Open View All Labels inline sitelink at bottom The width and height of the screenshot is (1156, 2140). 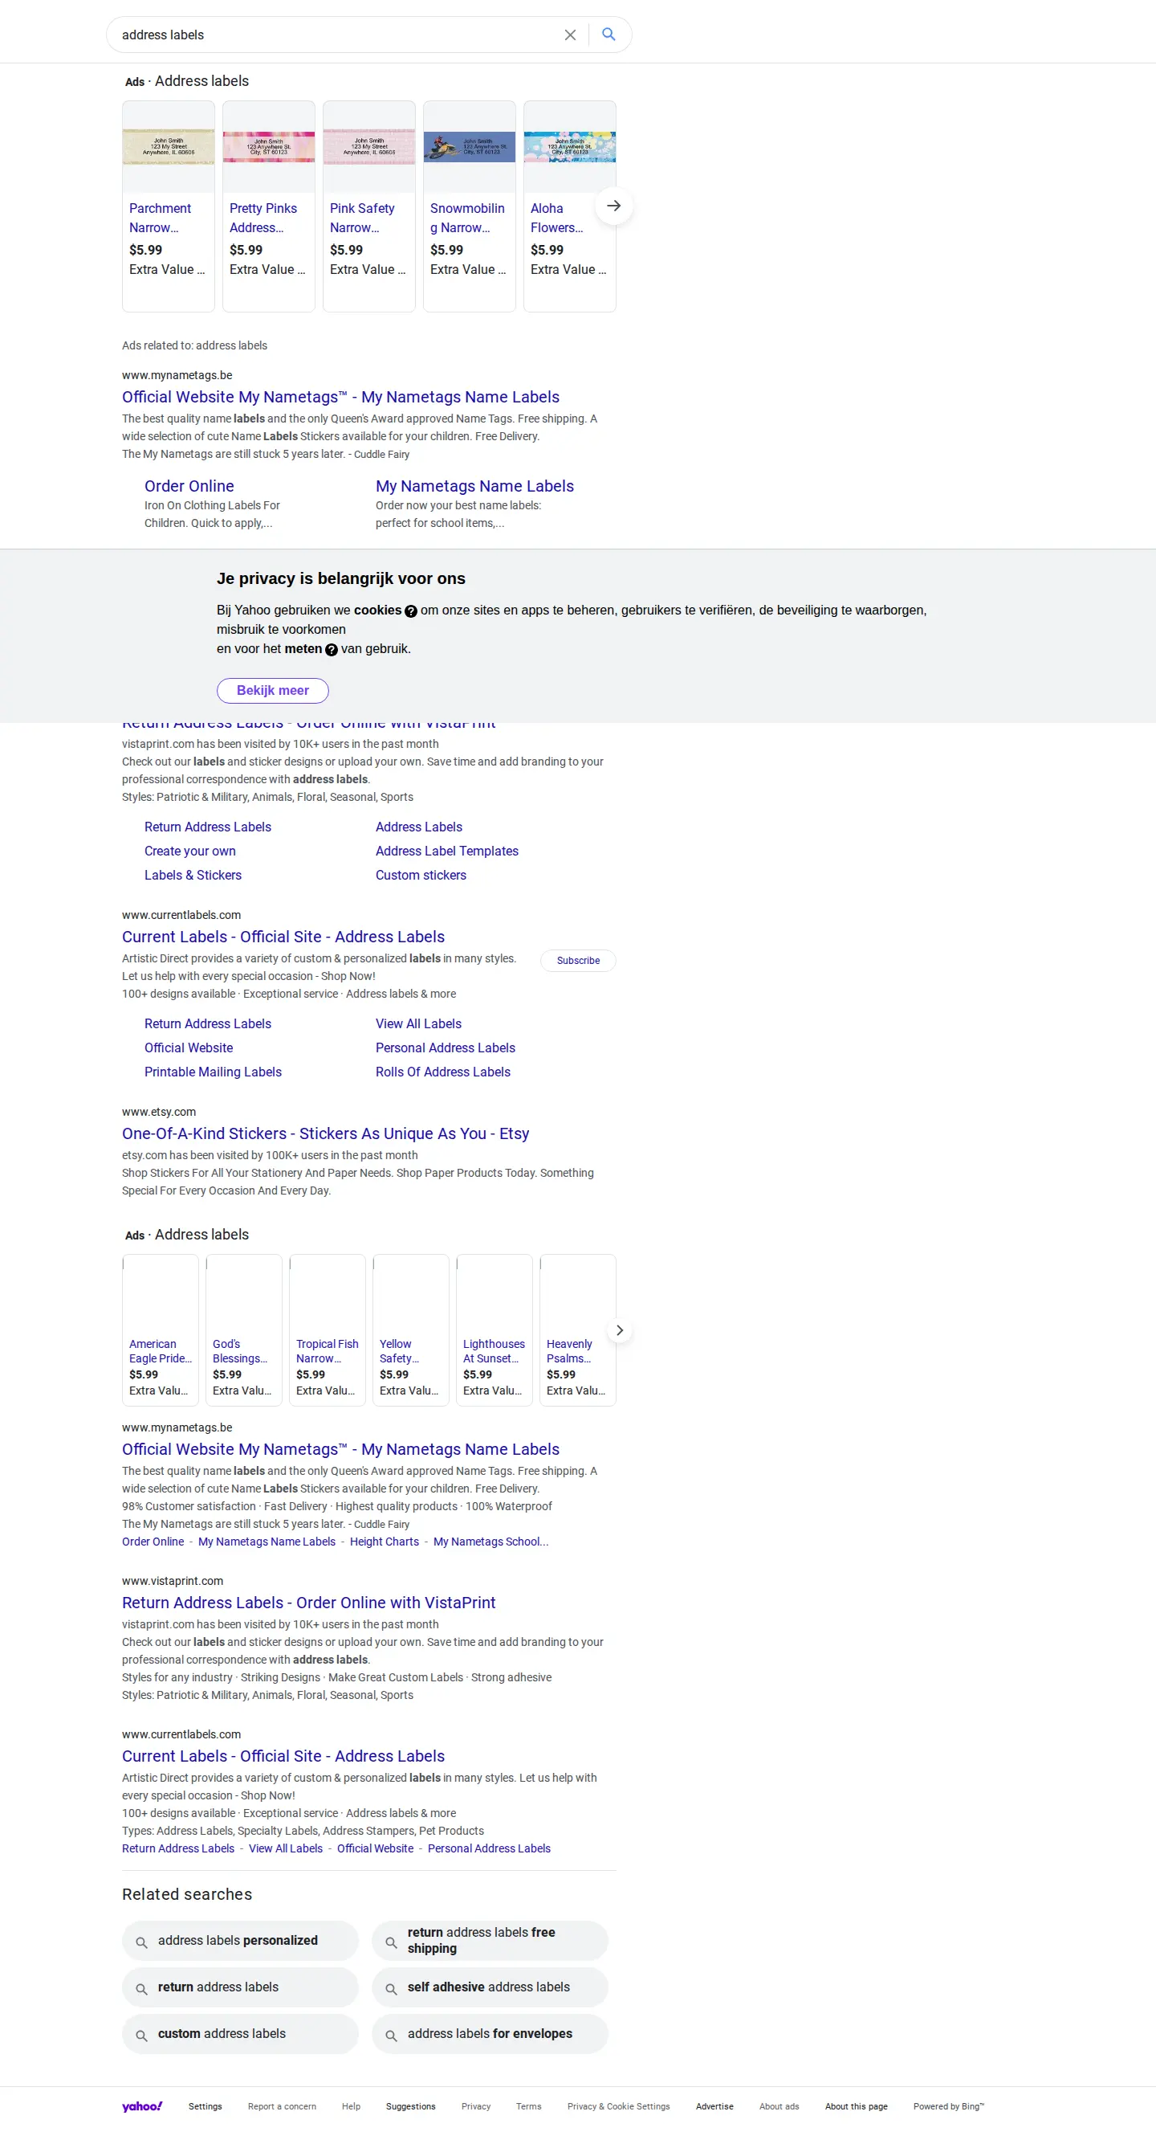(286, 1848)
